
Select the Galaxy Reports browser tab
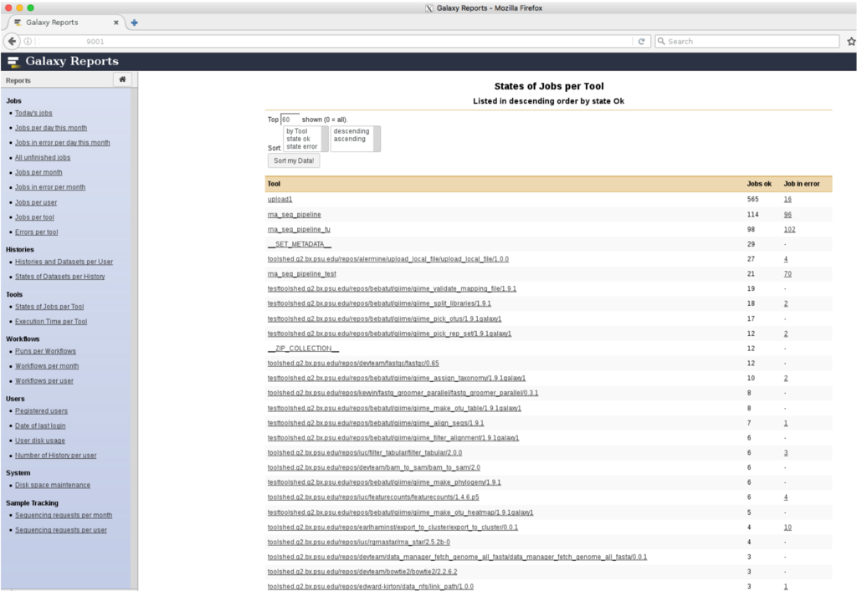click(x=64, y=23)
